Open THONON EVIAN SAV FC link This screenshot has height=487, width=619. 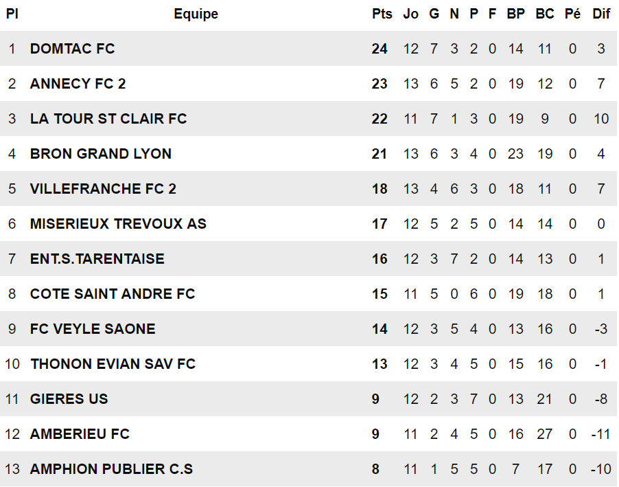[113, 364]
